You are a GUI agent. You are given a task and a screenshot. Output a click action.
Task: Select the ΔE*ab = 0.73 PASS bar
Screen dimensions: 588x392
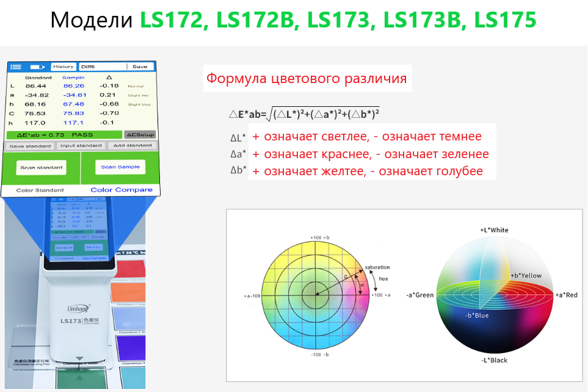pyautogui.click(x=65, y=135)
